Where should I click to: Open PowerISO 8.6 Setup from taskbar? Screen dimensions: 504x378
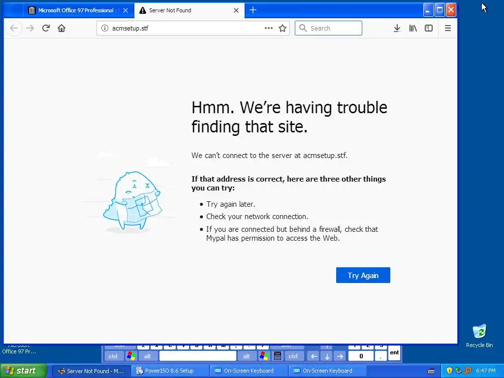coord(170,371)
